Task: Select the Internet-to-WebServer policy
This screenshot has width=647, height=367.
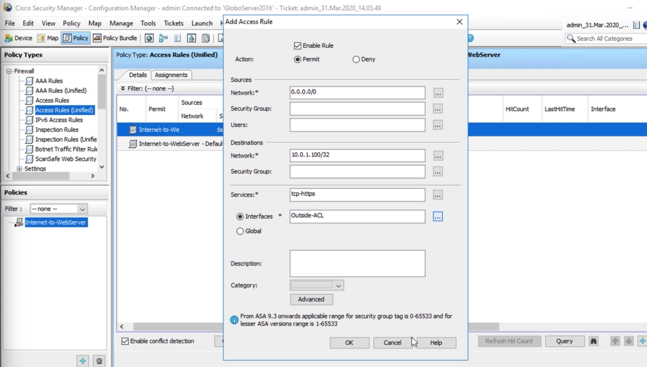Action: [x=56, y=223]
